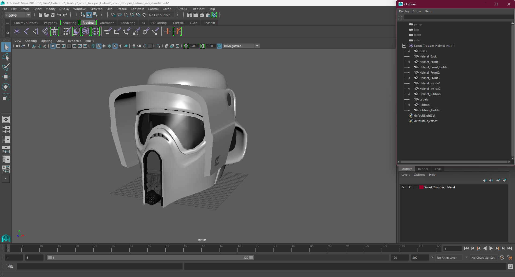
Task: Toggle layer visibility V box
Action: (x=403, y=187)
